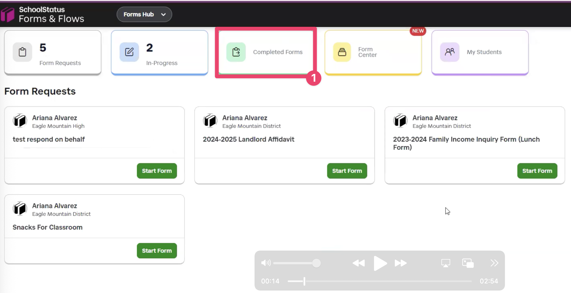The height and width of the screenshot is (293, 571).
Task: Click the 'Snacks For Classroom' title
Action: coord(47,227)
